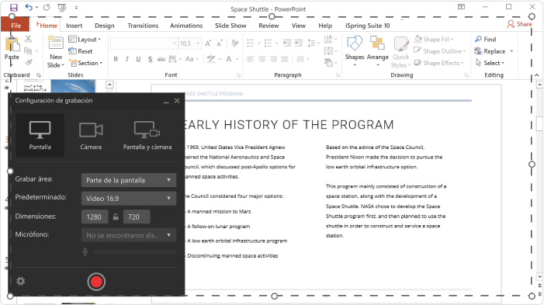Open the Shapes gallery
The width and height of the screenshot is (544, 305).
click(355, 51)
